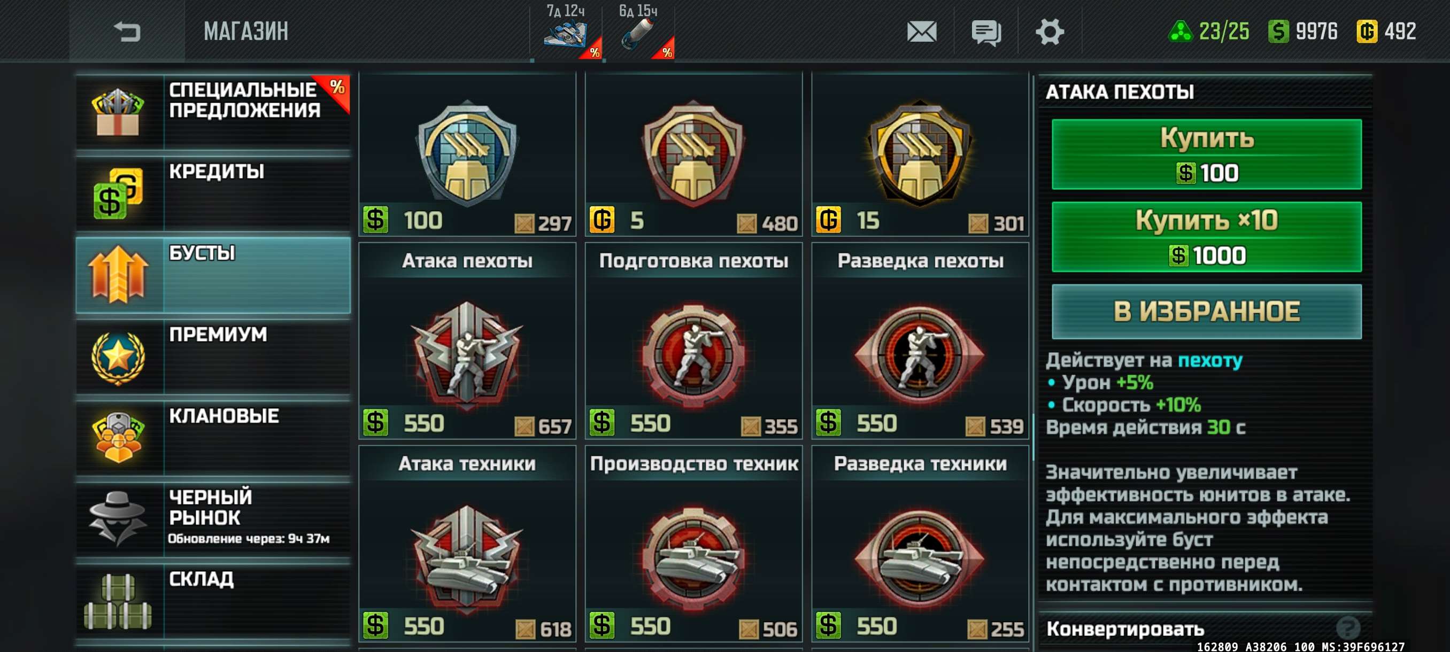Screen dimensions: 1450x652
Task: Select the blue shield boost costing 100
Action: pyautogui.click(x=467, y=154)
